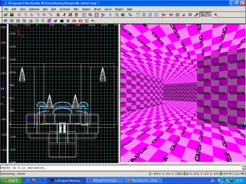Toggle don't select model brushes

pyautogui.click(x=164, y=15)
